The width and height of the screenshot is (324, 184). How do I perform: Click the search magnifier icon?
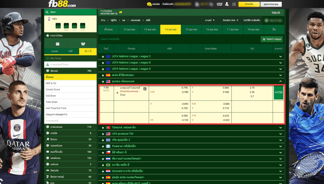pyautogui.click(x=47, y=12)
